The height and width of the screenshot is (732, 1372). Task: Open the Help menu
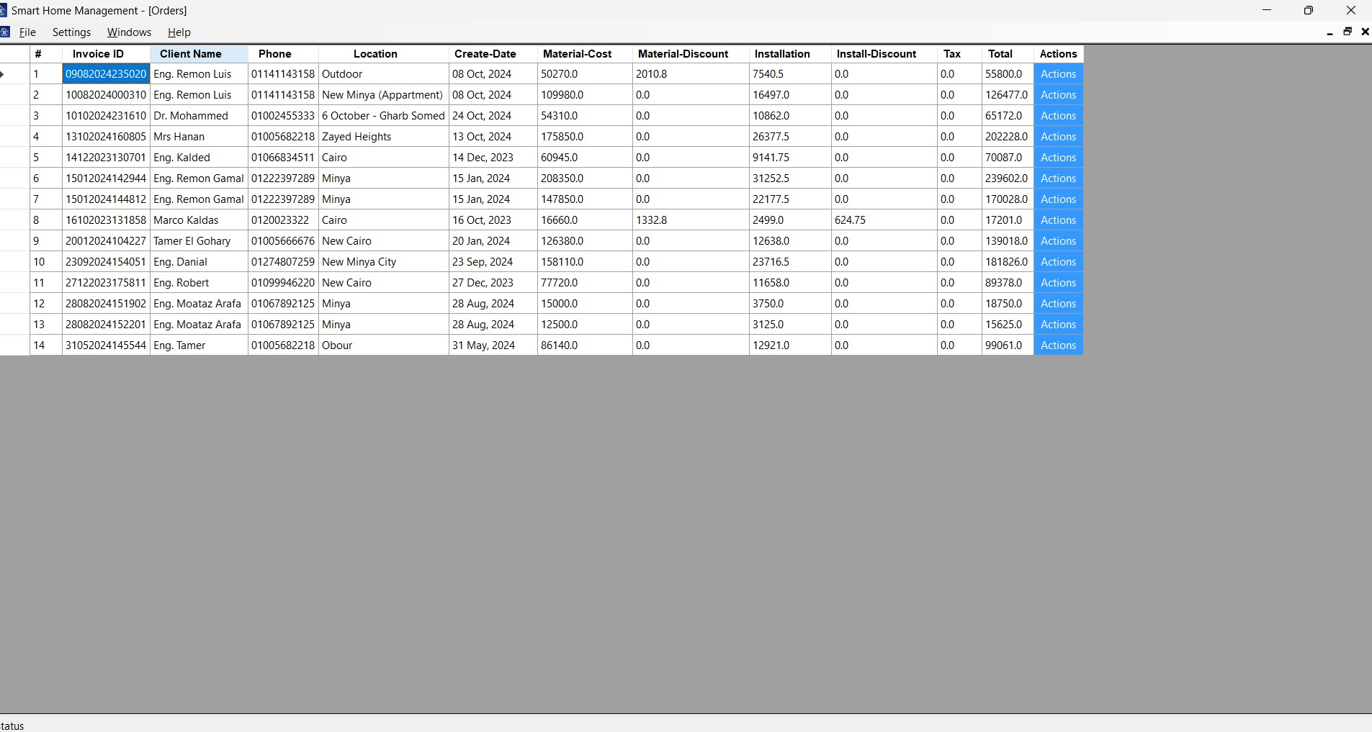179,32
